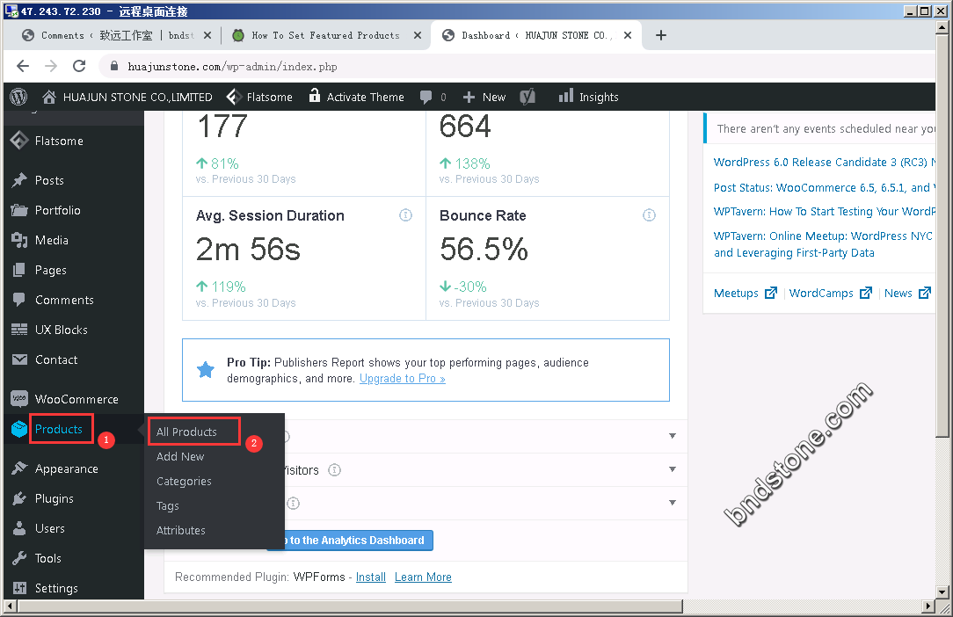This screenshot has height=617, width=953.
Task: Open WPTavern: Online Meetup WordPress NYC link
Action: (823, 244)
